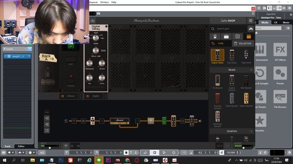Image resolution: width=293 pixels, height=164 pixels.
Task: Open the Custom Shop in AmpliTube
Action: tap(228, 20)
